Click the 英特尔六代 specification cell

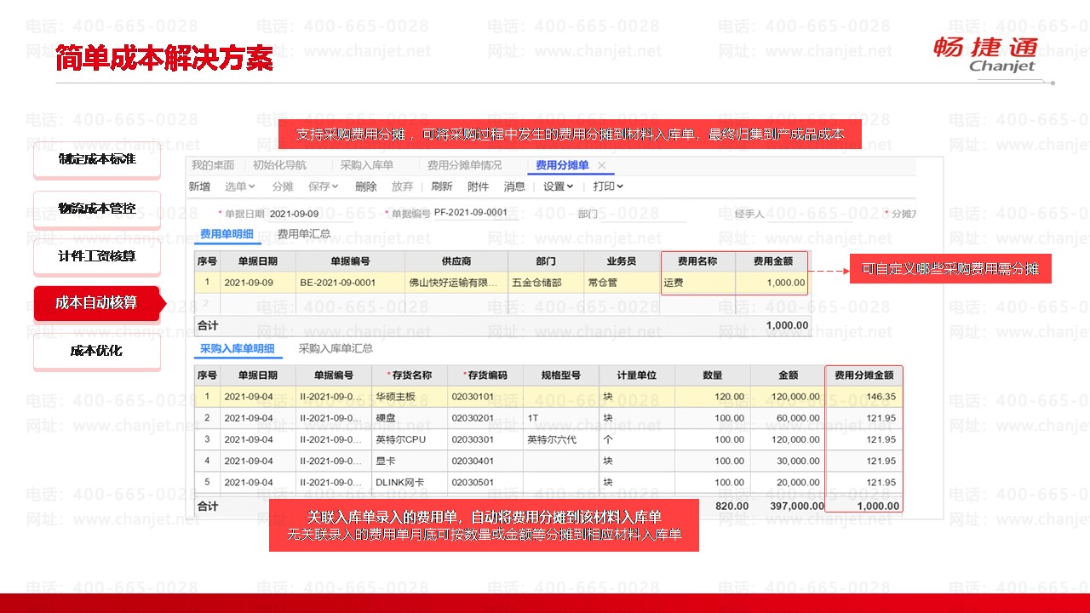560,439
